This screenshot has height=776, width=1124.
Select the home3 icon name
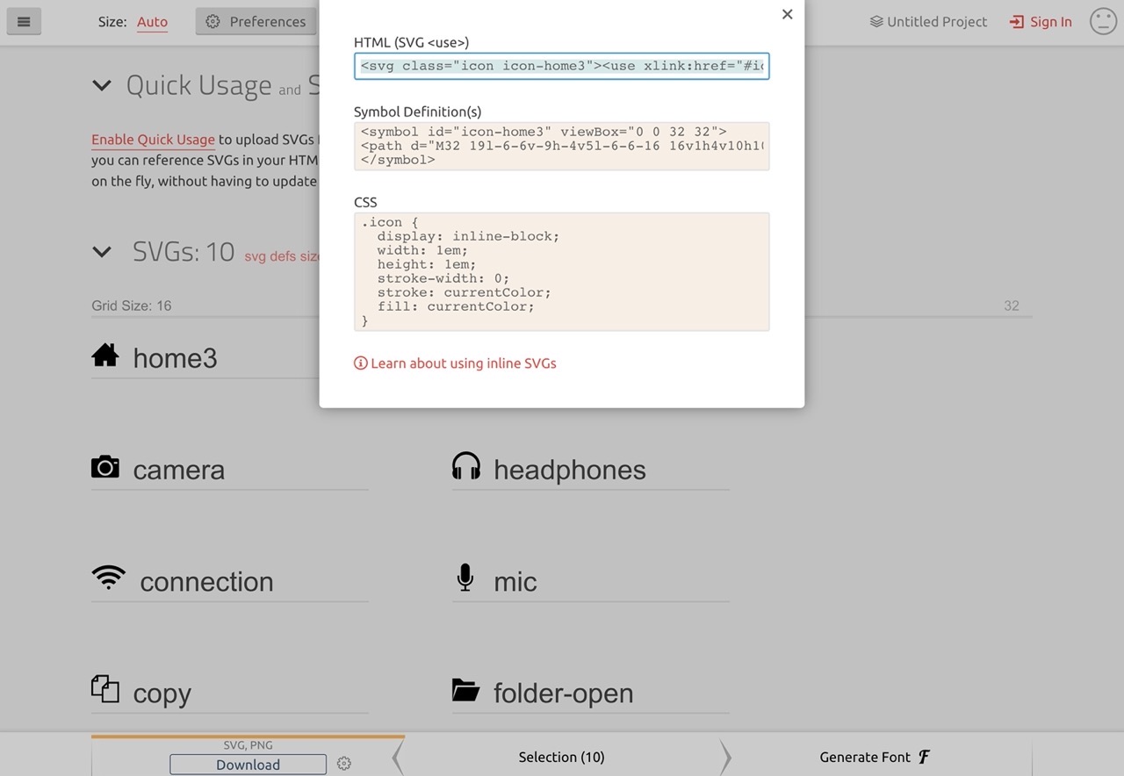[x=175, y=358]
